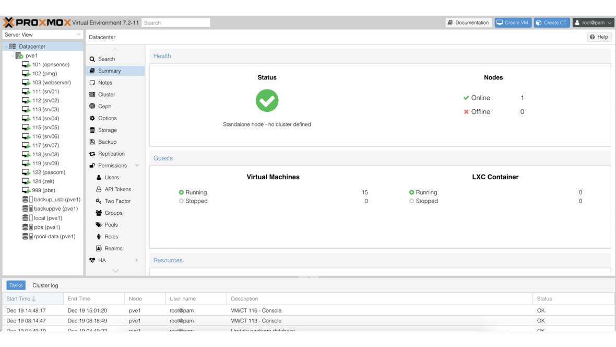Open Help for the Datacenter summary

(x=598, y=37)
